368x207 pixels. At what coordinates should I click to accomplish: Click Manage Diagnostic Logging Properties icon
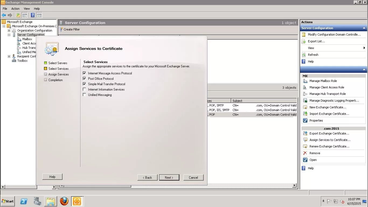(x=305, y=101)
